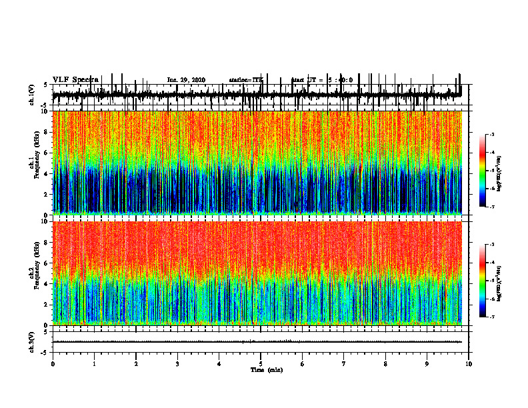Screen dimensions: 528x408
Task: Click the time axis tick label "5"
Action: click(261, 364)
